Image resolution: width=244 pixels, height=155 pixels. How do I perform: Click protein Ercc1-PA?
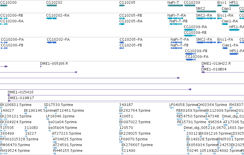coord(225,40)
